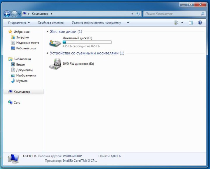Select Рабочий стол in navigation pane
Image resolution: width=210 pixels, height=169 pixels.
tap(26, 48)
